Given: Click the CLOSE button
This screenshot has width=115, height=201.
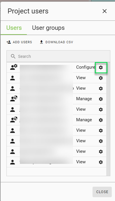Looking at the screenshot, I should point(102,192).
